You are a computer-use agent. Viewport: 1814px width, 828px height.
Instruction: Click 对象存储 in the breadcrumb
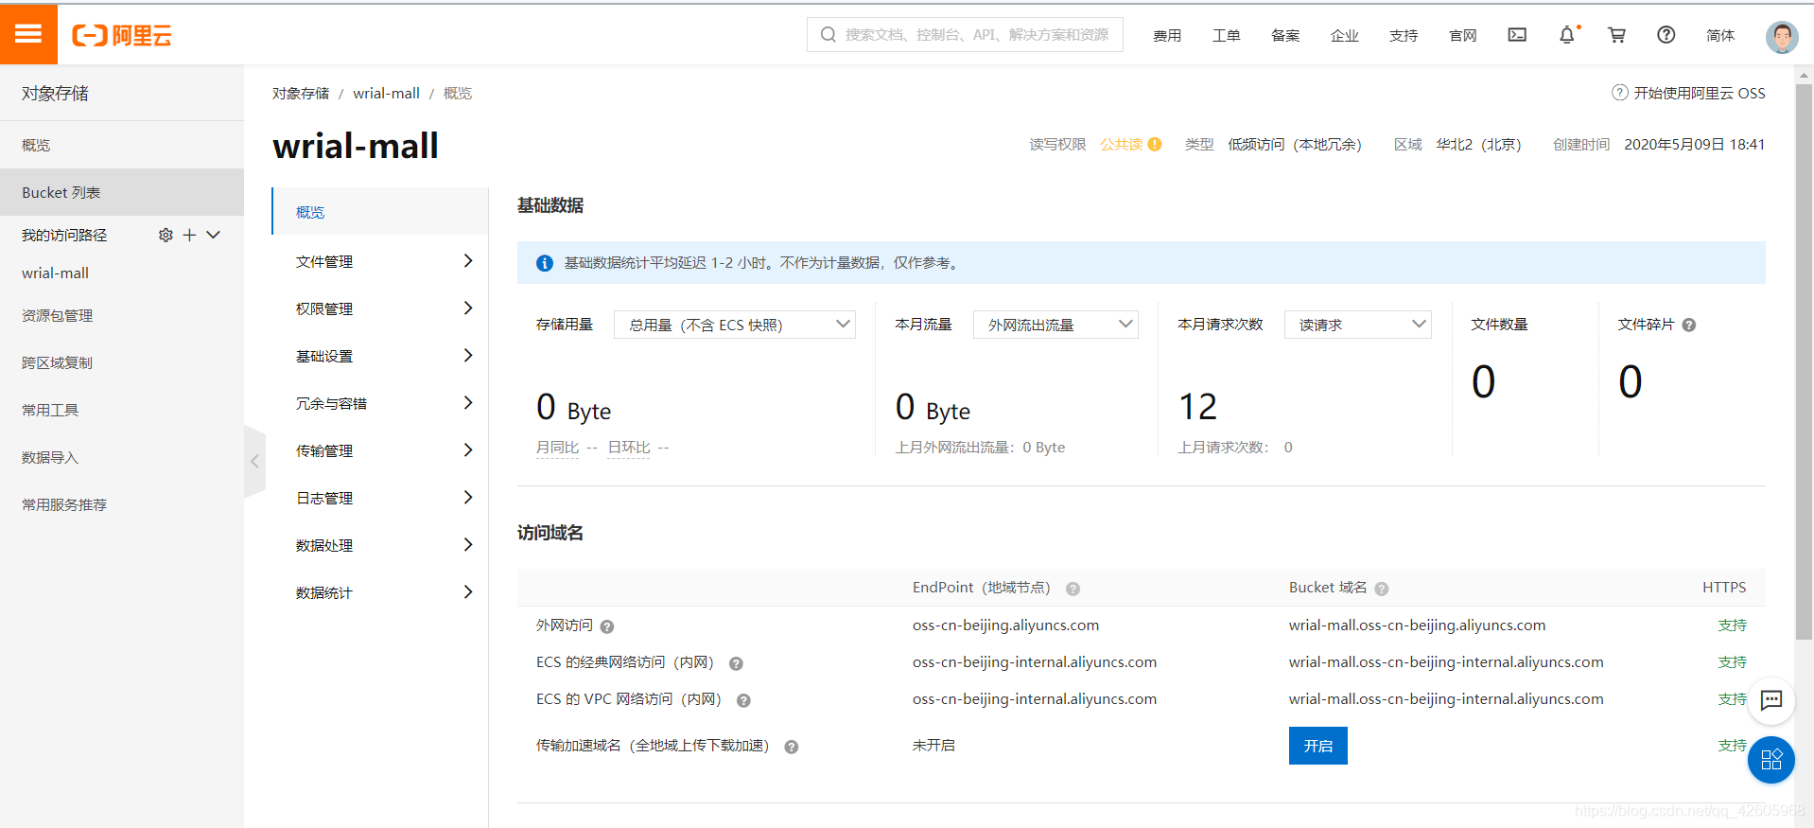pyautogui.click(x=301, y=93)
